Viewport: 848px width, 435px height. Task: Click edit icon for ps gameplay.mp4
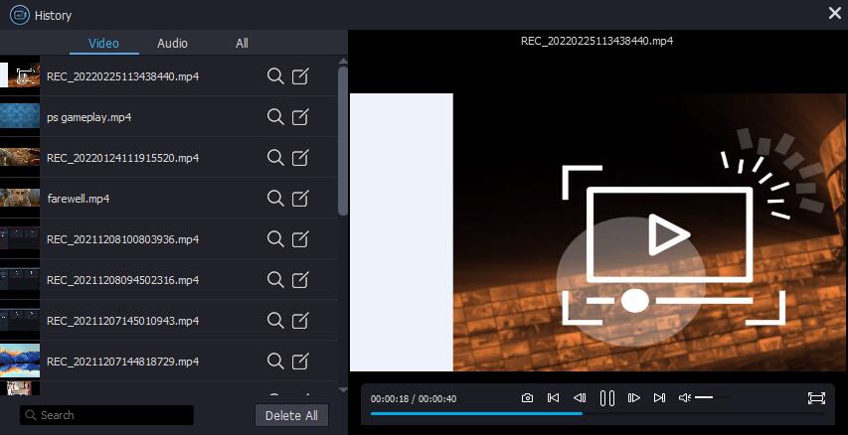point(300,117)
